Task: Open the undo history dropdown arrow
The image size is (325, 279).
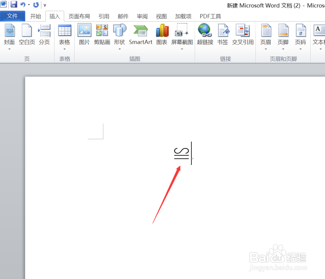Action: [x=29, y=5]
